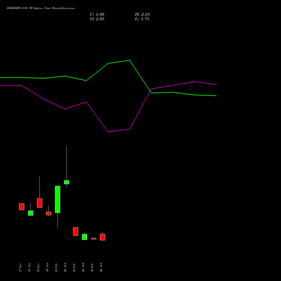Click the 04 Feb green candlestick
This screenshot has height=281, width=281.
point(85,237)
